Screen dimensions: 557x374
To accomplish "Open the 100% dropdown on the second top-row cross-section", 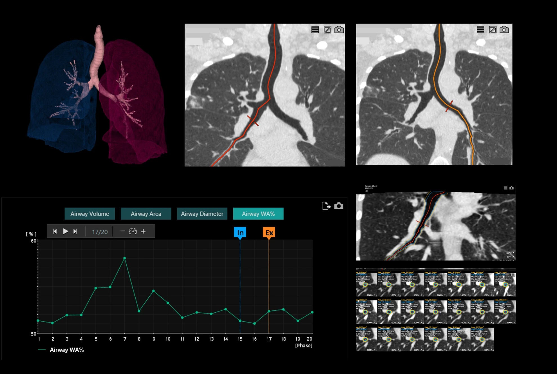I will 394,295.
